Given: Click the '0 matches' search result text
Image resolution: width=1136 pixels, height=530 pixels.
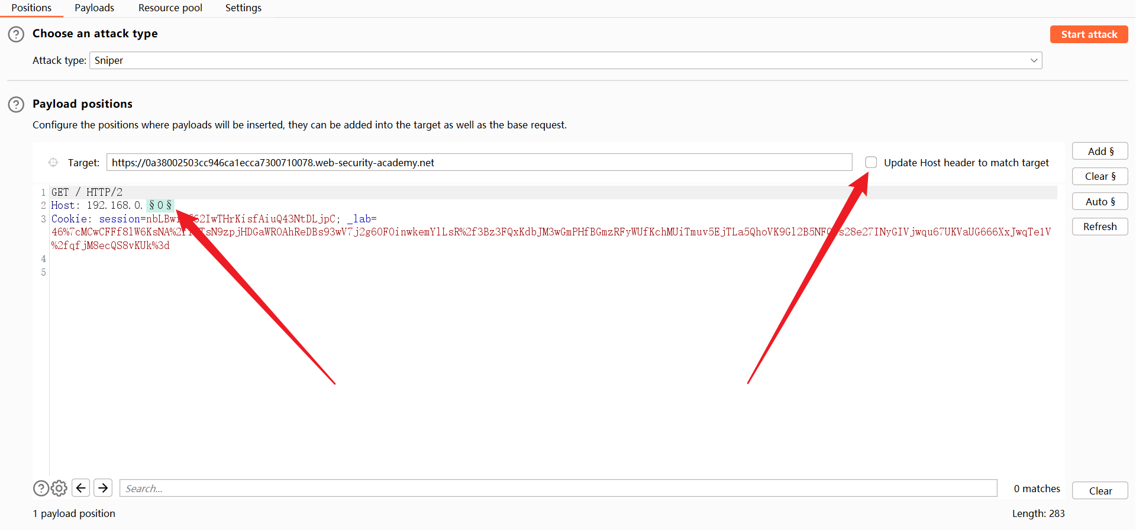Looking at the screenshot, I should (x=1037, y=489).
